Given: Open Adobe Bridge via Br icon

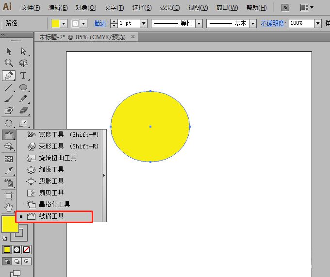Looking at the screenshot, I should (285, 8).
